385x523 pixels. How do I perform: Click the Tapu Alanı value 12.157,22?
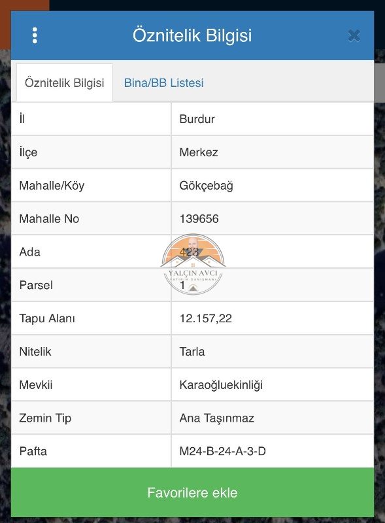(205, 318)
